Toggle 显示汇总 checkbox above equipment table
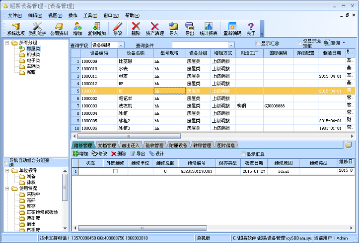The image size is (359, 243). coord(257,44)
